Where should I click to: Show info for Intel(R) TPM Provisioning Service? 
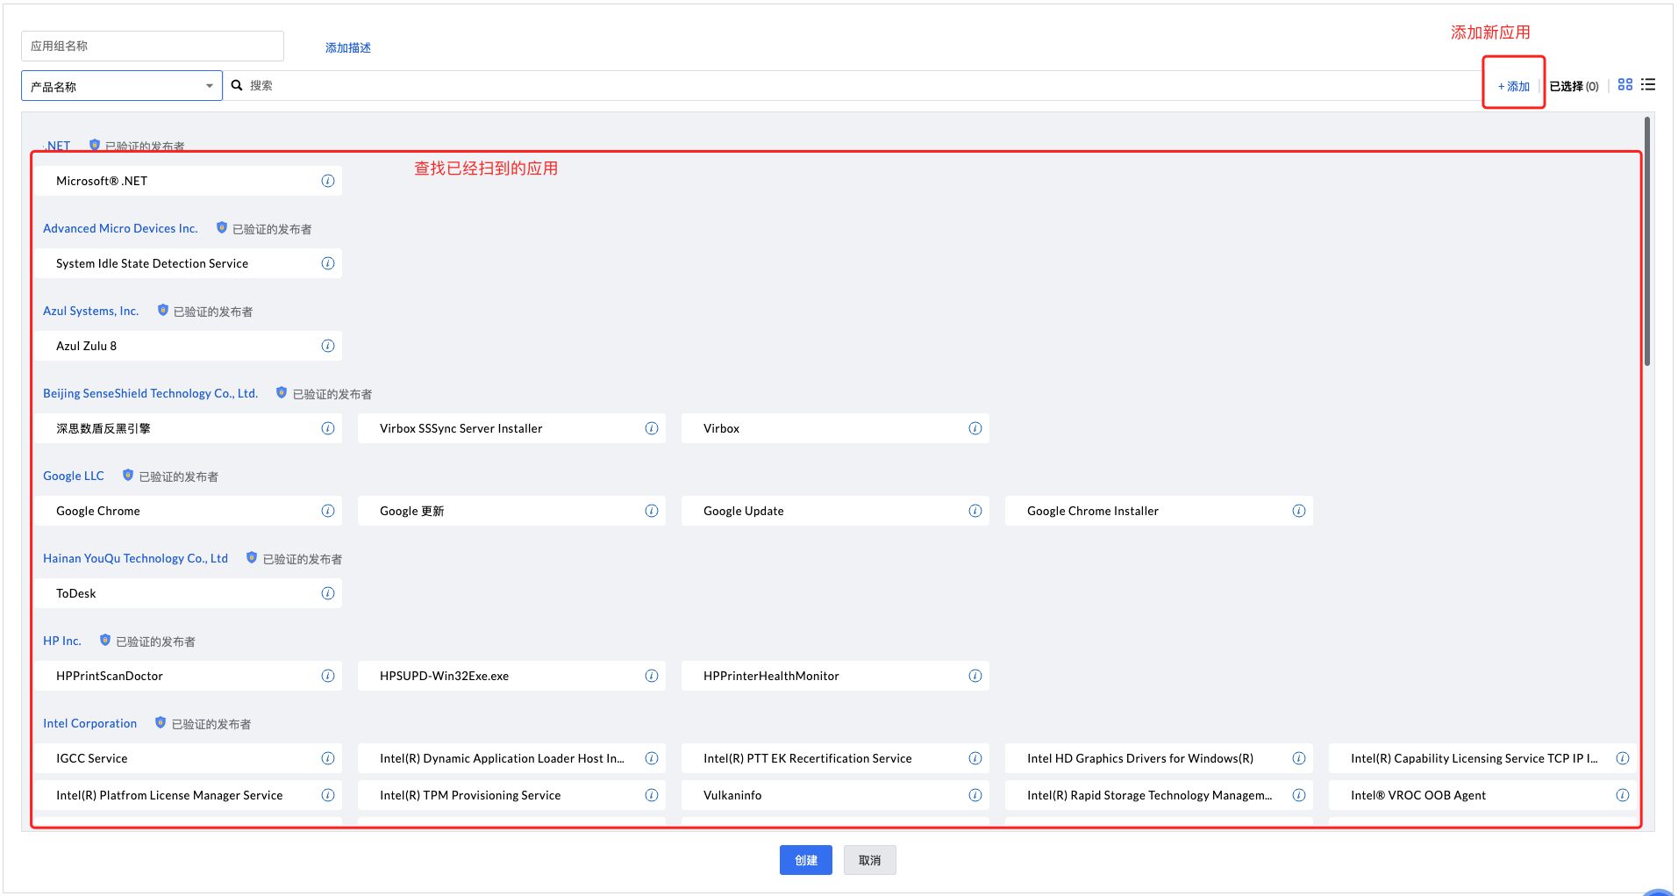(x=652, y=795)
